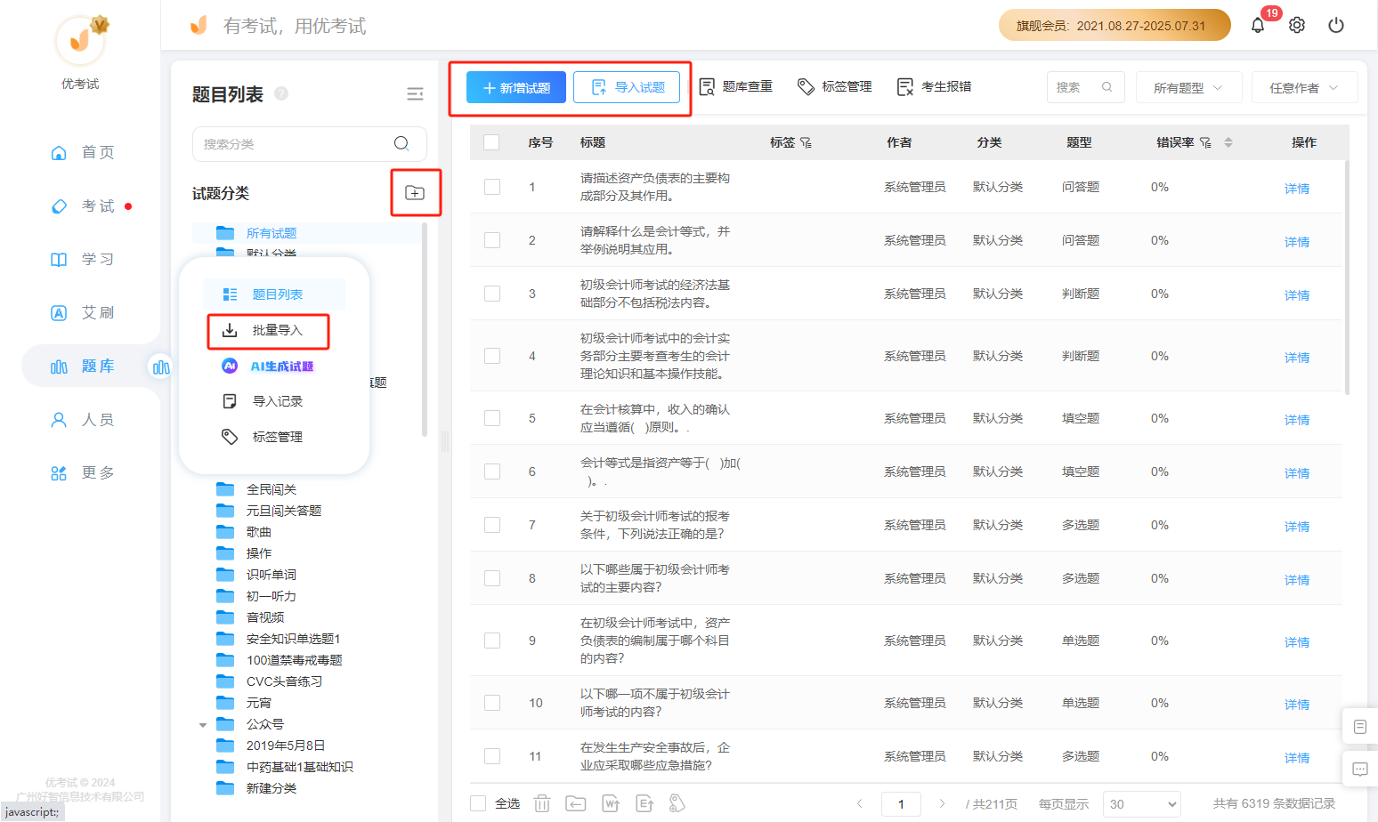Go to next page arrow
The image size is (1378, 822).
tap(942, 803)
